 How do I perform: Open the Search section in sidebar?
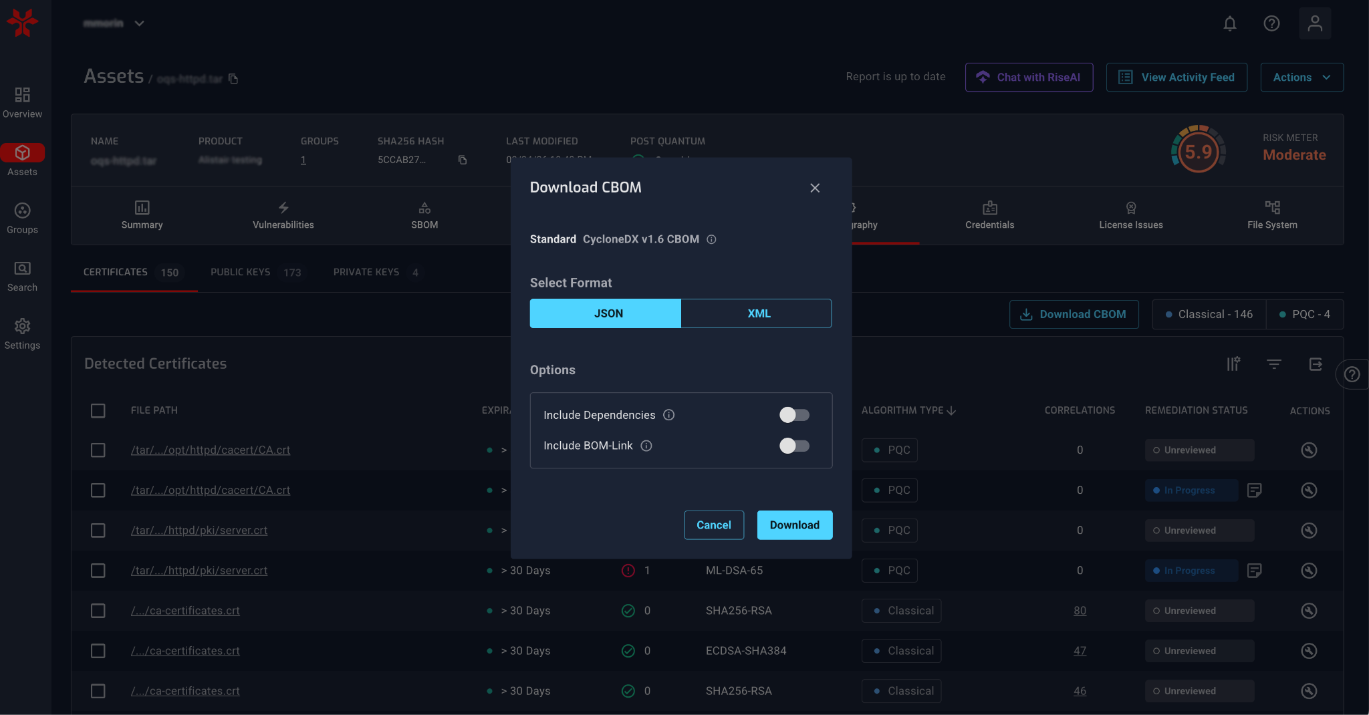[x=22, y=276]
